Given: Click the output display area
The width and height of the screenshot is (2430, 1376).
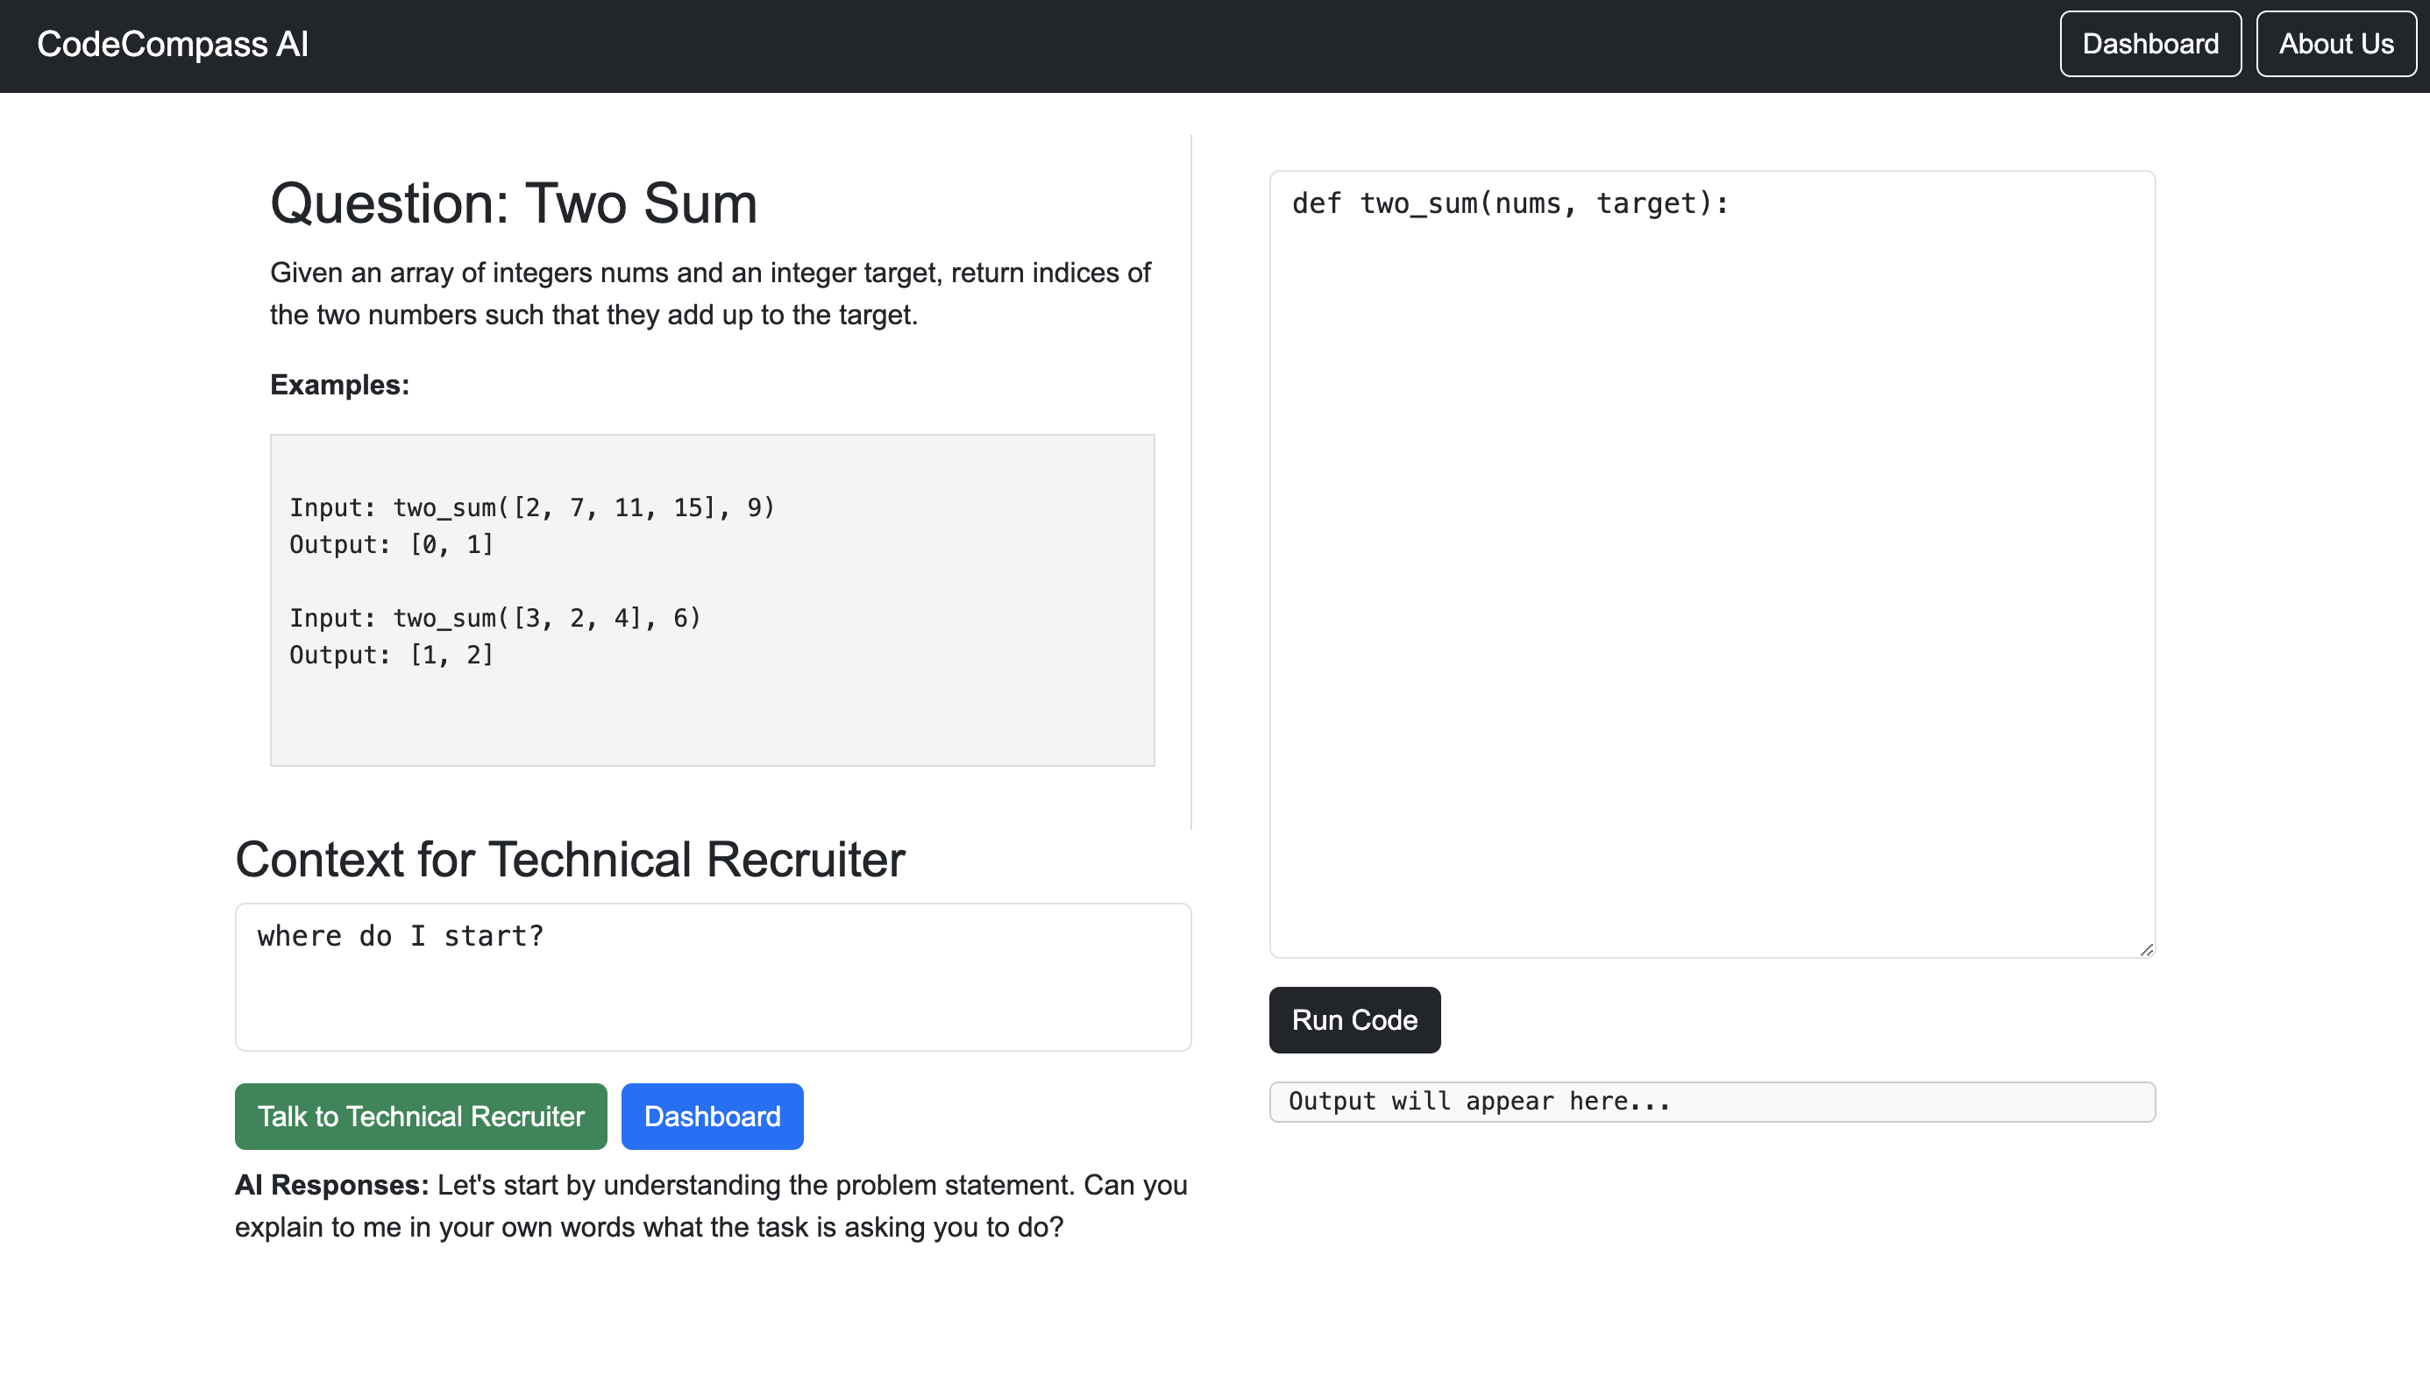Looking at the screenshot, I should coord(1711,1102).
